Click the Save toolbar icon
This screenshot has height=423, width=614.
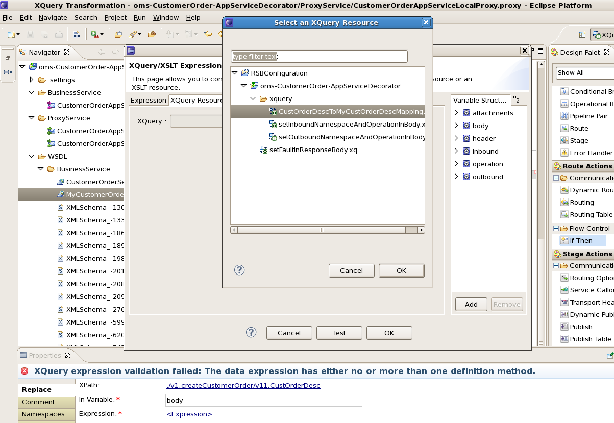(31, 34)
